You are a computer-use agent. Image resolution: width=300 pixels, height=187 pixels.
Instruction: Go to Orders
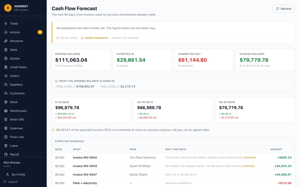click(x=23, y=76)
